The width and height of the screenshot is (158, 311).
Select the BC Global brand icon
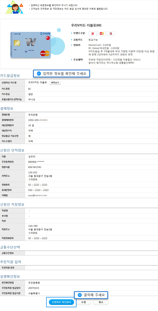[x=111, y=34]
